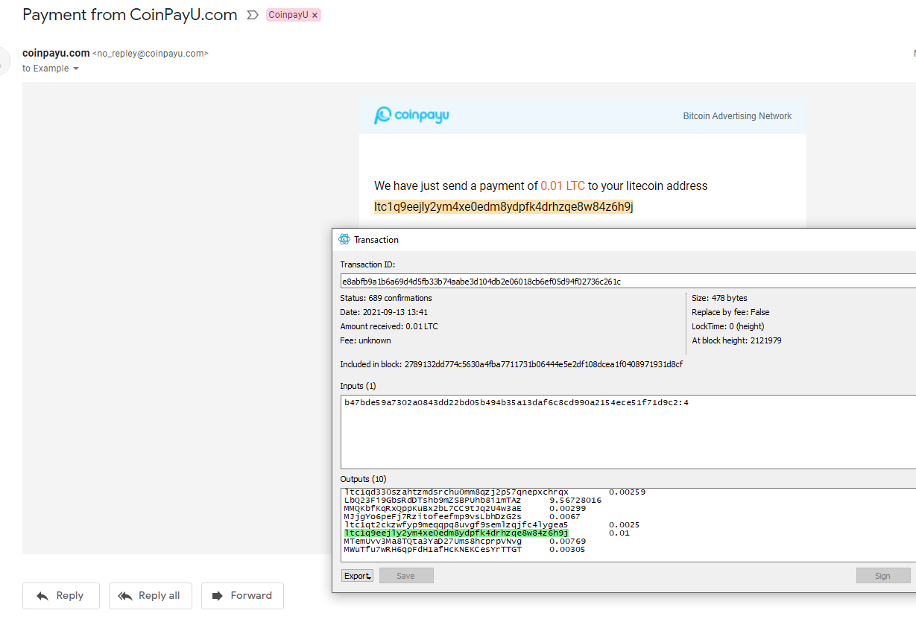Click output row ltc1qd330szahtz... 0.00259

click(x=494, y=492)
